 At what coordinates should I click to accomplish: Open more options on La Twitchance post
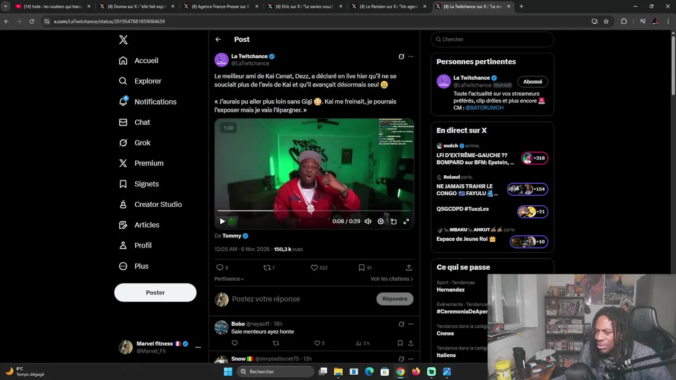[411, 56]
